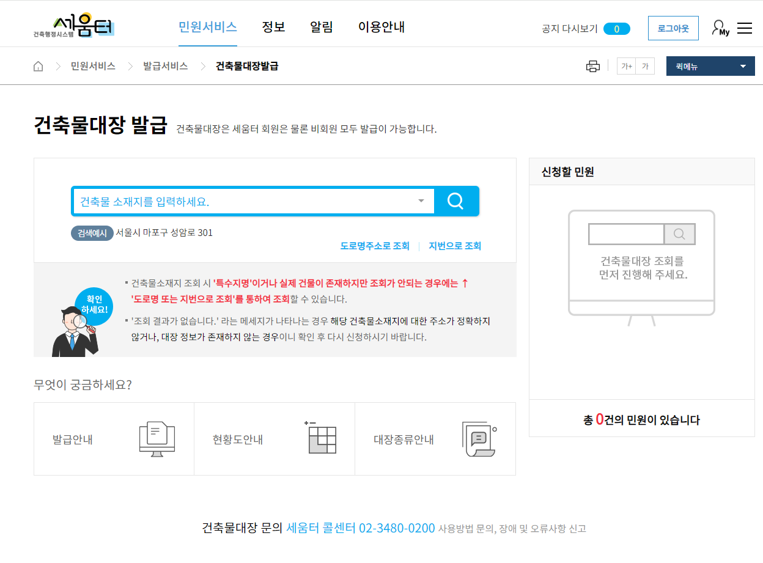Click the 대장종류안내 scroll icon
The height and width of the screenshot is (563, 763).
coord(479,438)
